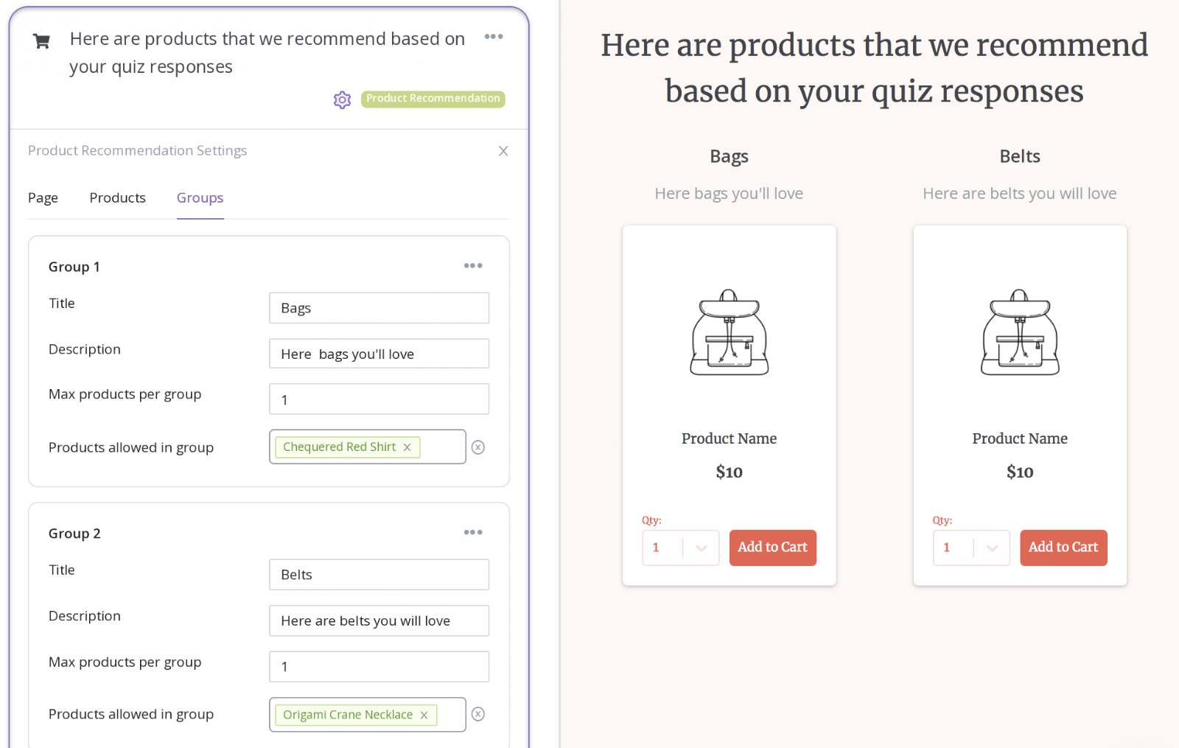Screen dimensions: 1179x748
Task: Open the gear settings icon beside Product Recommendation
Action: point(342,99)
